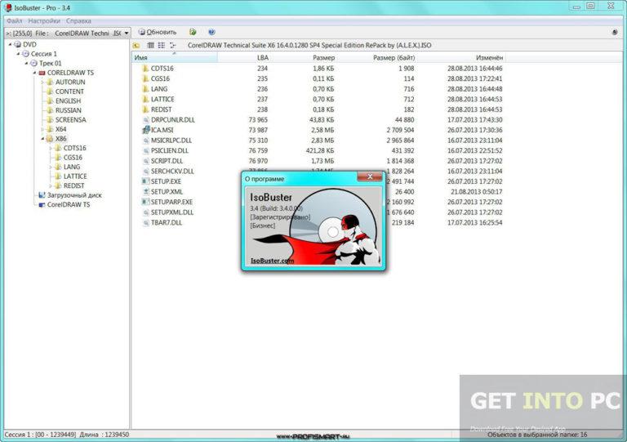
Task: Click the Сессия 1 session icon
Action: click(x=25, y=54)
